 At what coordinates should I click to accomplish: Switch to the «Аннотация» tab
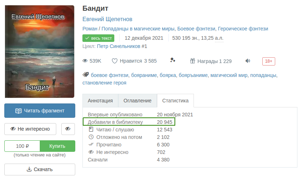[100, 101]
